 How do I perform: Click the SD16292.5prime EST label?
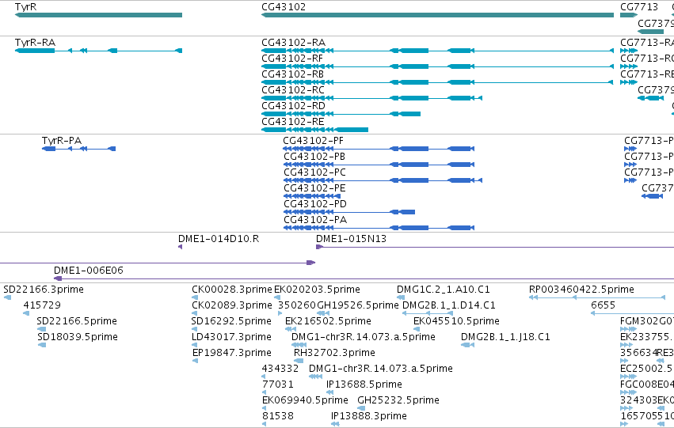[x=231, y=321]
